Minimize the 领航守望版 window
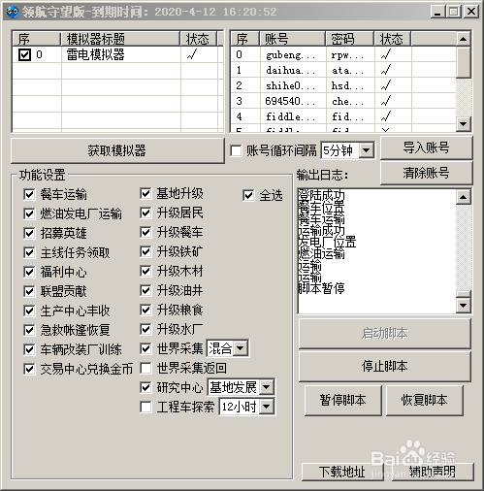 click(437, 12)
